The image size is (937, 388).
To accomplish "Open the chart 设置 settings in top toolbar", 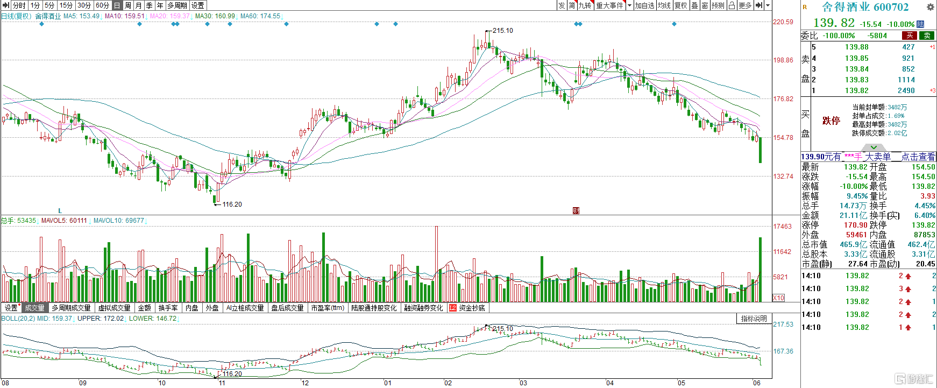I will [x=198, y=5].
